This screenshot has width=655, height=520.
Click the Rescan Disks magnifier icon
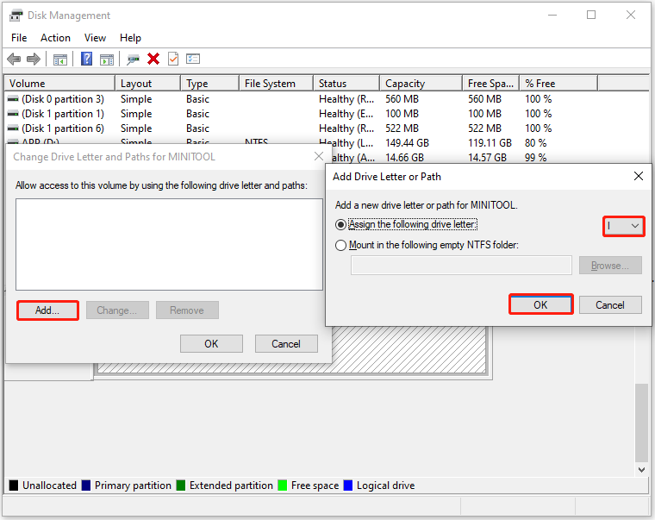point(133,60)
